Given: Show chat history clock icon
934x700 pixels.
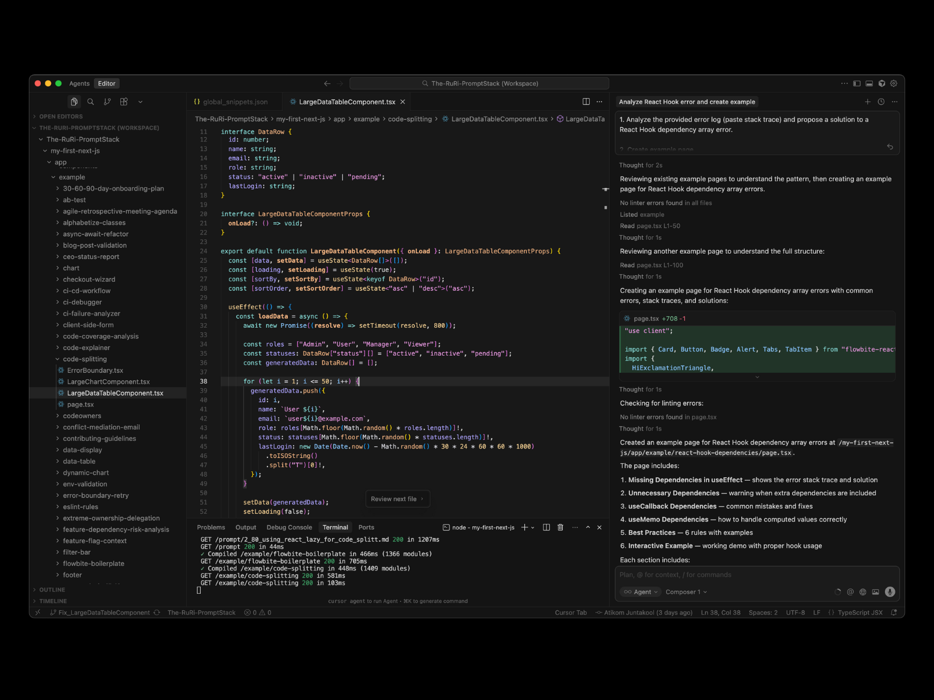Looking at the screenshot, I should pyautogui.click(x=881, y=101).
